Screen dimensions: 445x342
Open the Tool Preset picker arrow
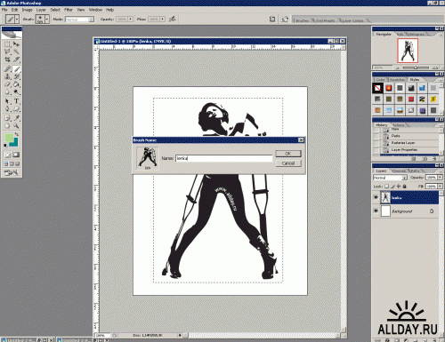pyautogui.click(x=17, y=20)
